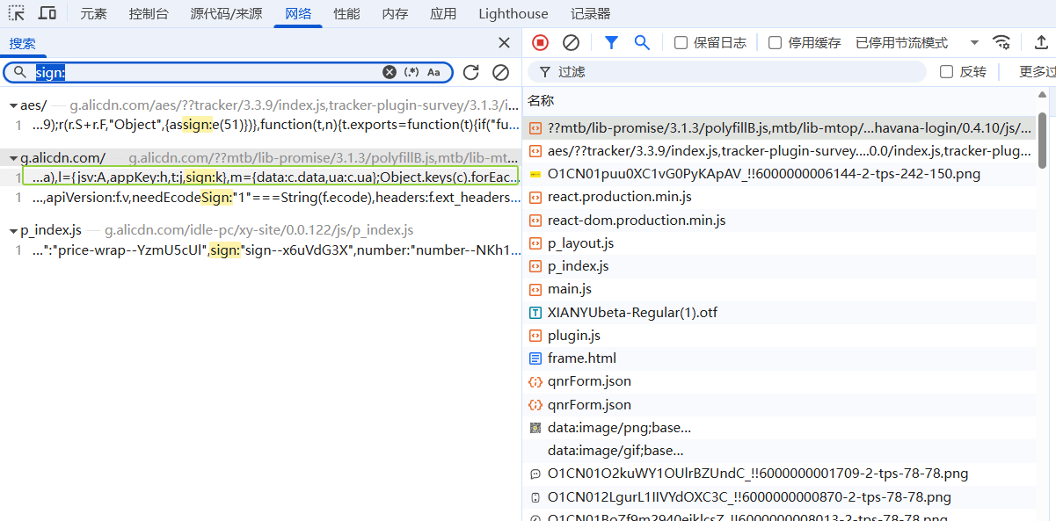Open the 已停用节流模式 throttling dropdown
The image size is (1056, 521).
[x=917, y=42]
